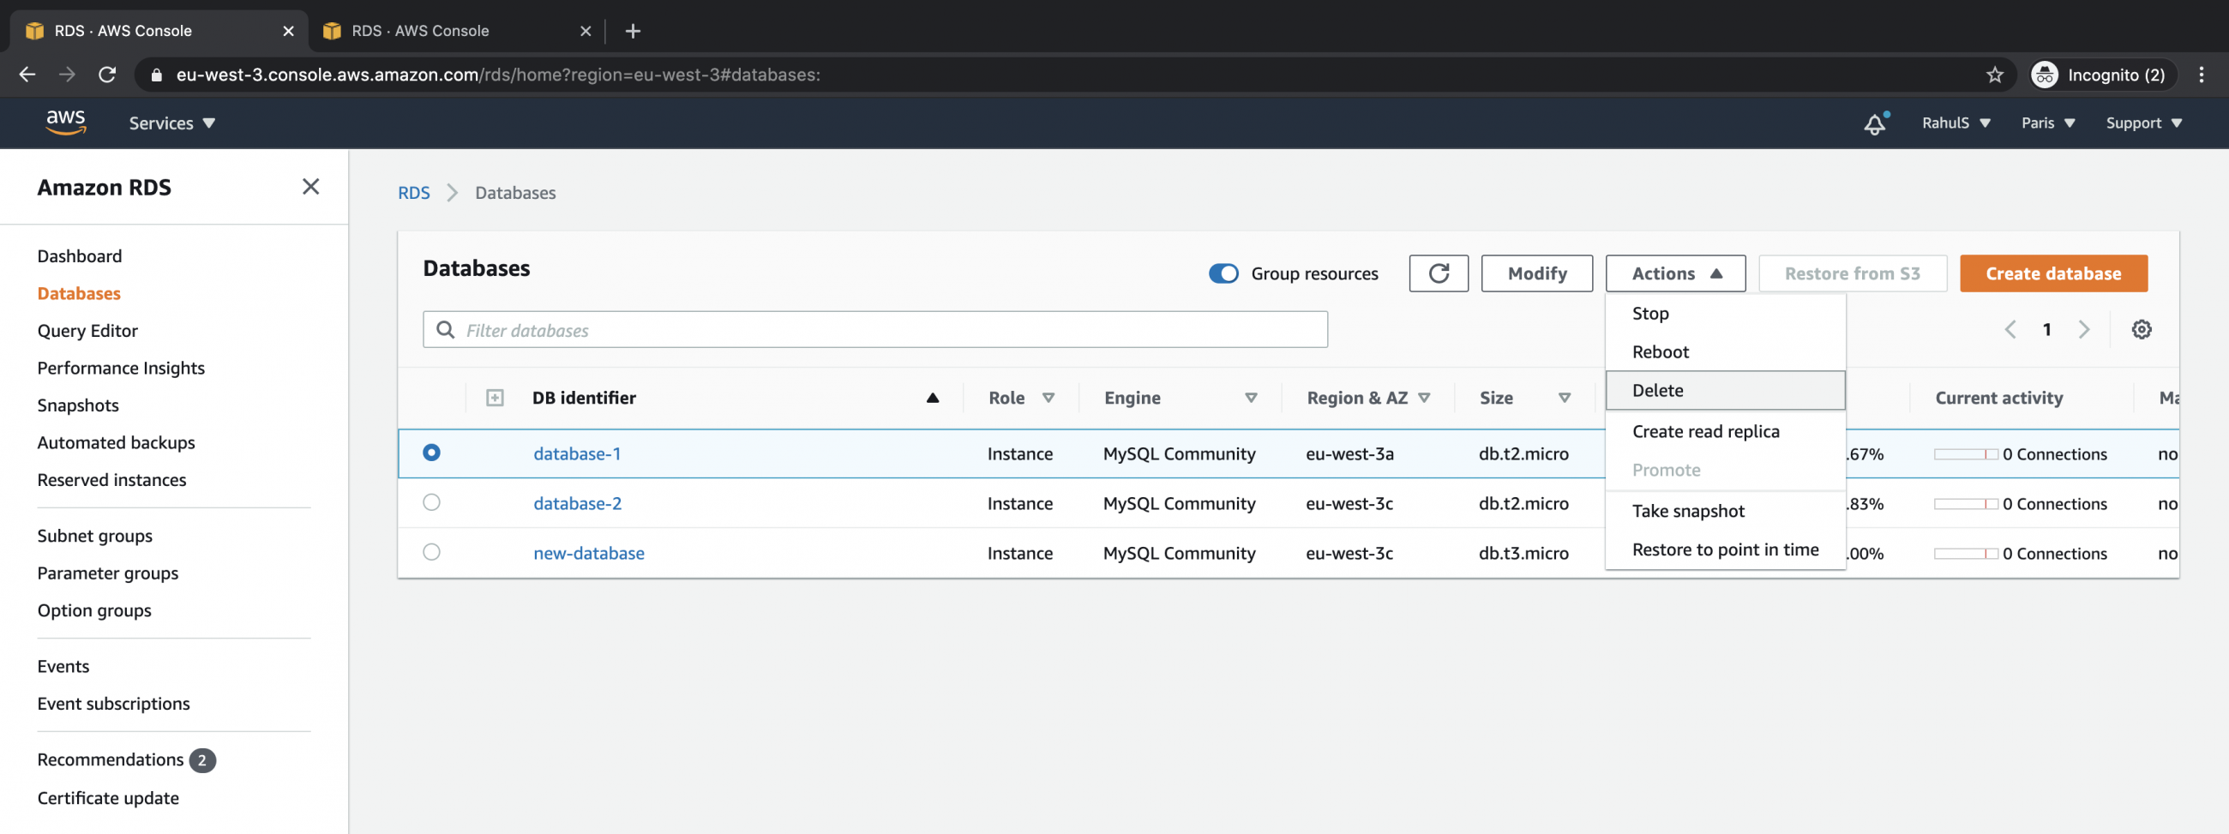This screenshot has height=834, width=2229.
Task: Click the notification bell icon
Action: tap(1873, 123)
